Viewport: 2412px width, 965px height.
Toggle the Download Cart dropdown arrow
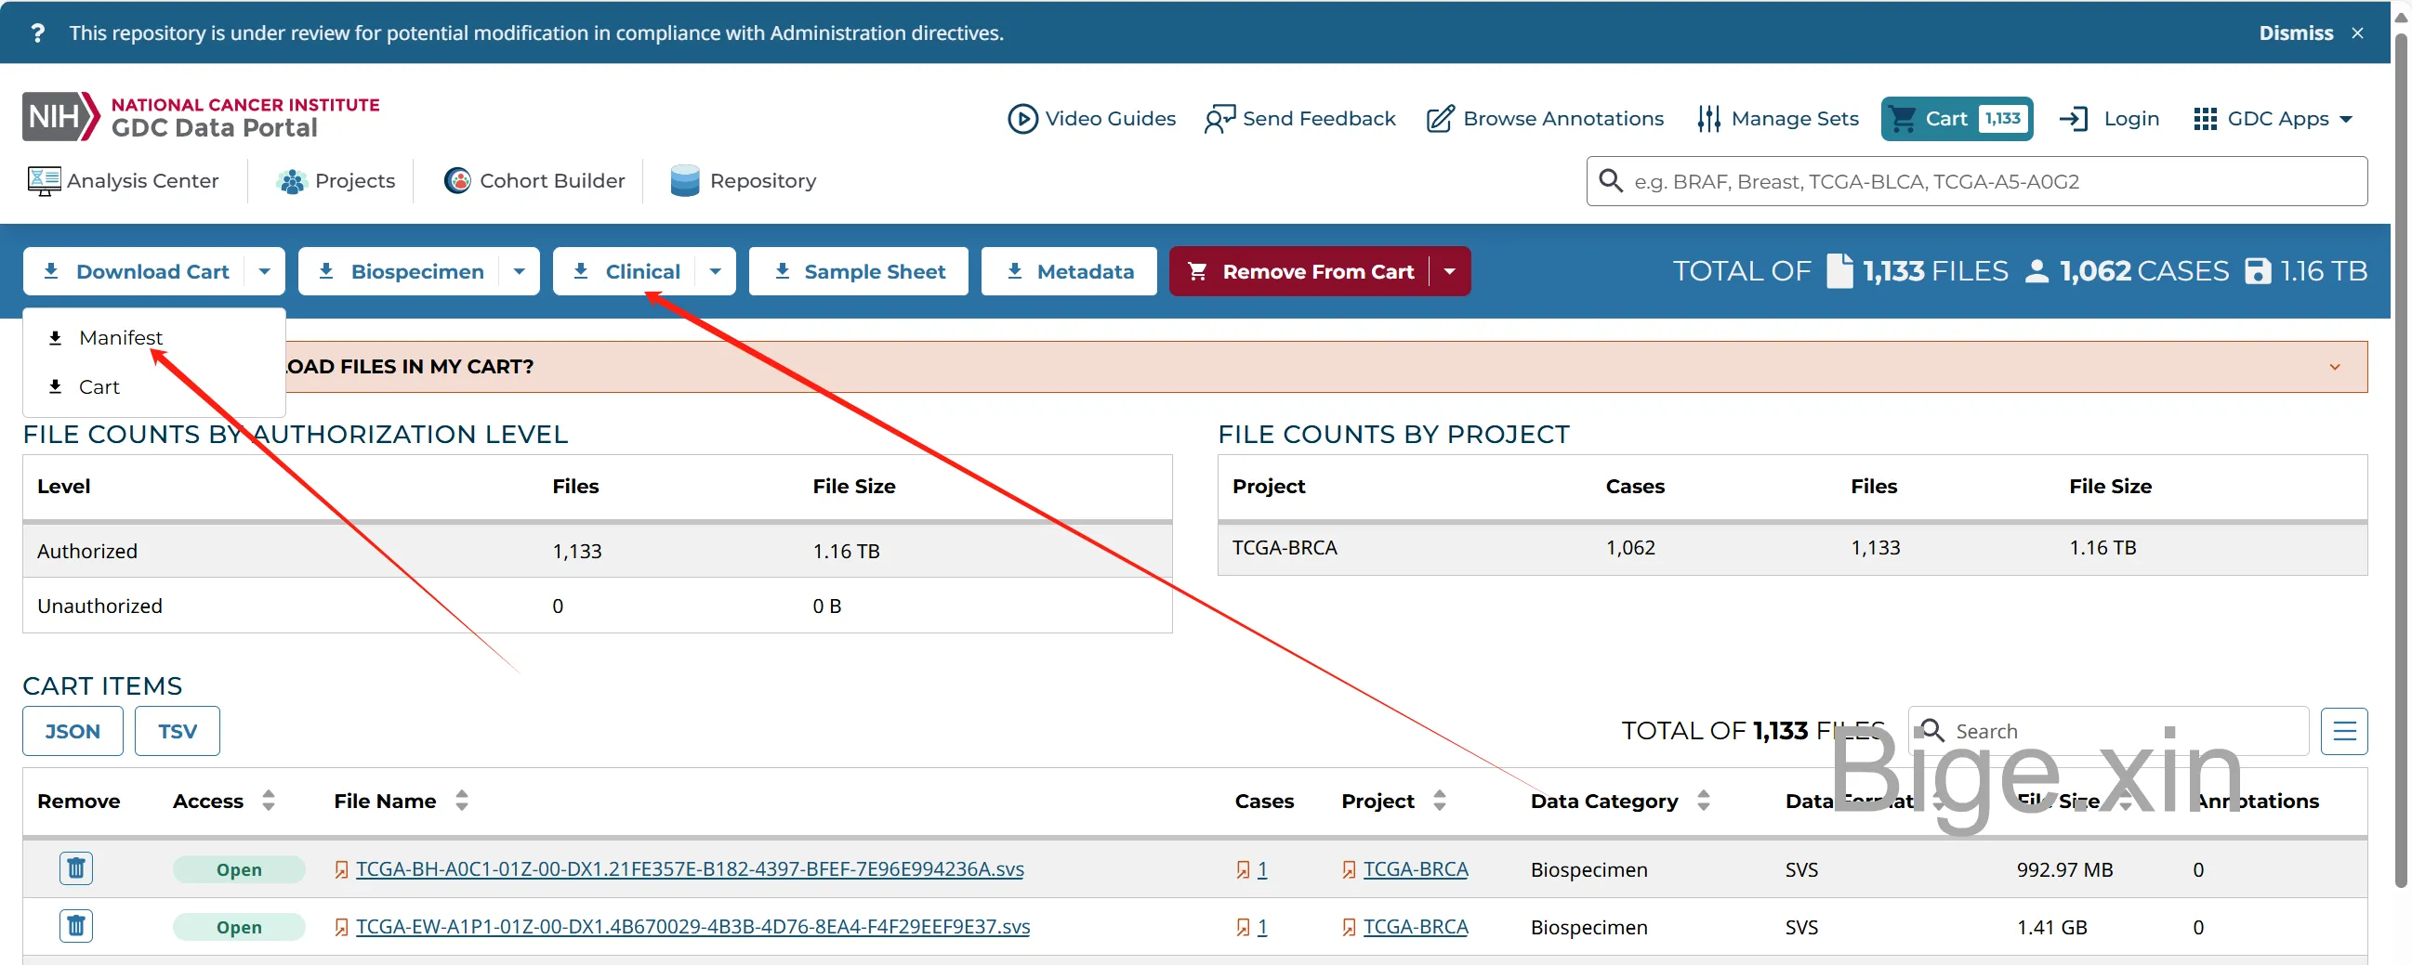point(265,271)
